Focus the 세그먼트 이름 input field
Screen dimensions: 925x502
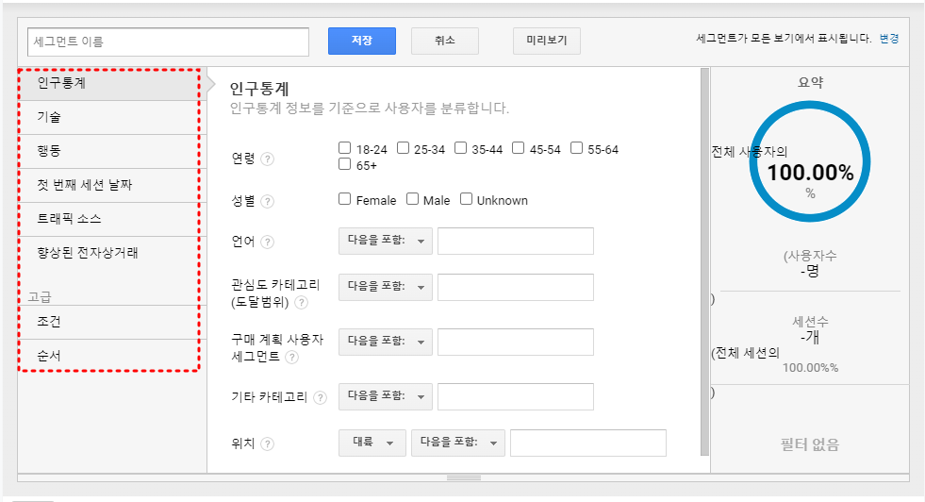168,42
